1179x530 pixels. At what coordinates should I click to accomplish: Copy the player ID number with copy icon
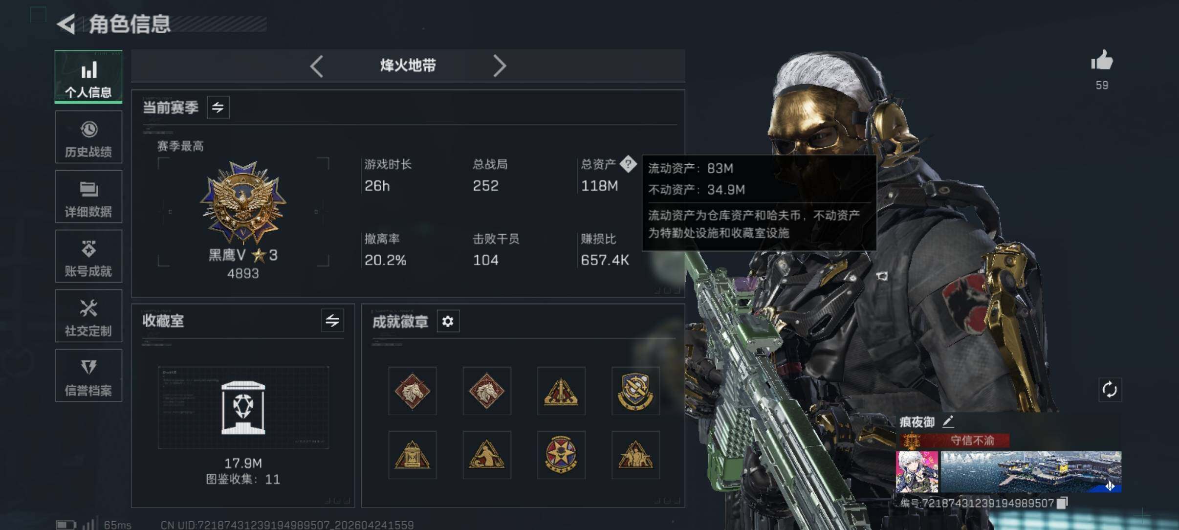(x=1062, y=503)
